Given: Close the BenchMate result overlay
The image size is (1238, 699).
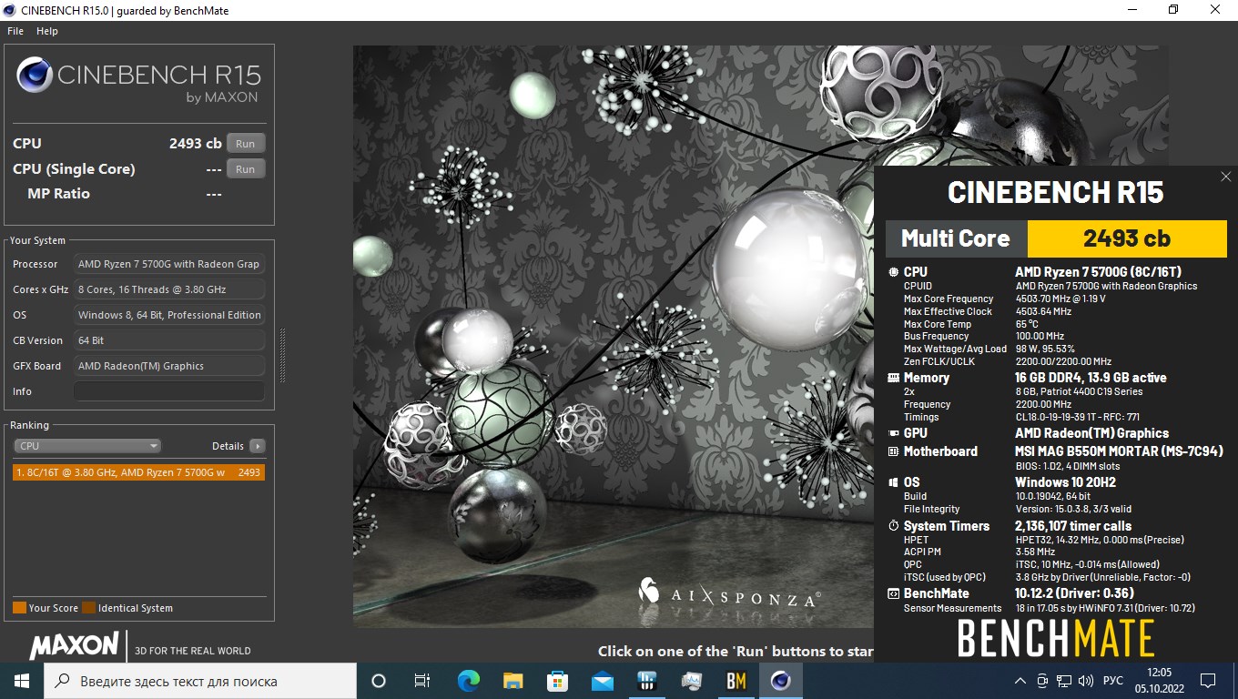Looking at the screenshot, I should pyautogui.click(x=1225, y=177).
